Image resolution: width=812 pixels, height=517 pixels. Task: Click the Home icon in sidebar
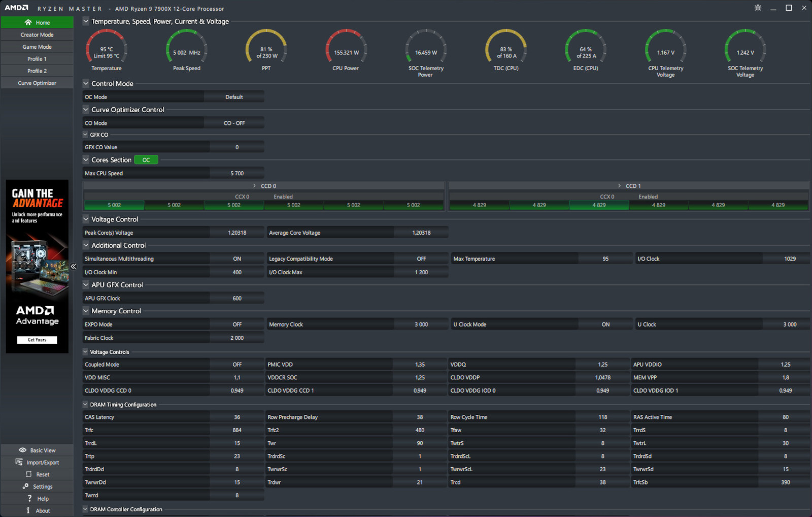(28, 22)
